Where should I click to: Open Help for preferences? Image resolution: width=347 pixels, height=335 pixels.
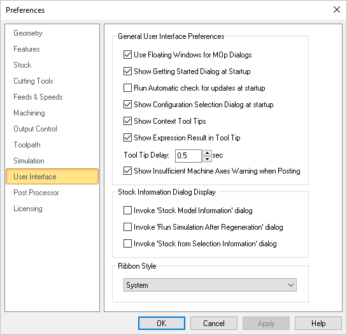318,324
